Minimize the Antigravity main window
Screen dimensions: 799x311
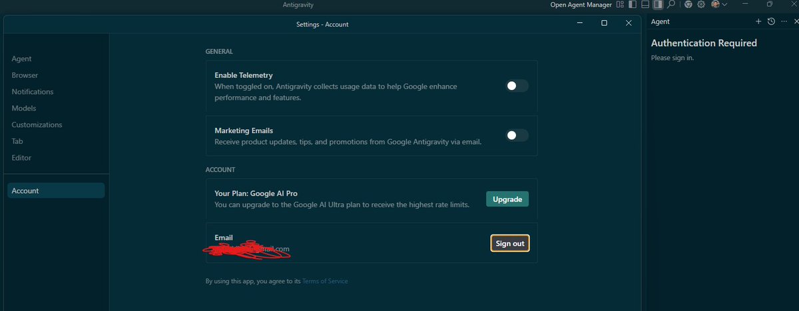(745, 4)
